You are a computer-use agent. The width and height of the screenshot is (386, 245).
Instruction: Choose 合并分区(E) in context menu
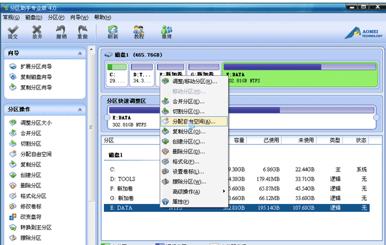[x=194, y=101]
